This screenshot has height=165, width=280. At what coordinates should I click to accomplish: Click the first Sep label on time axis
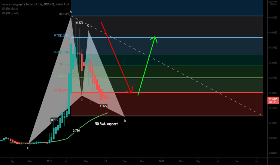click(x=13, y=161)
